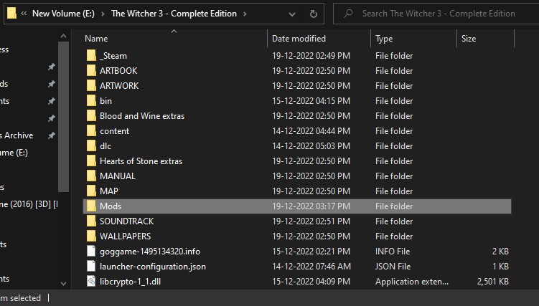Select the _Steam folder name
This screenshot has width=539, height=306.
[x=113, y=56]
